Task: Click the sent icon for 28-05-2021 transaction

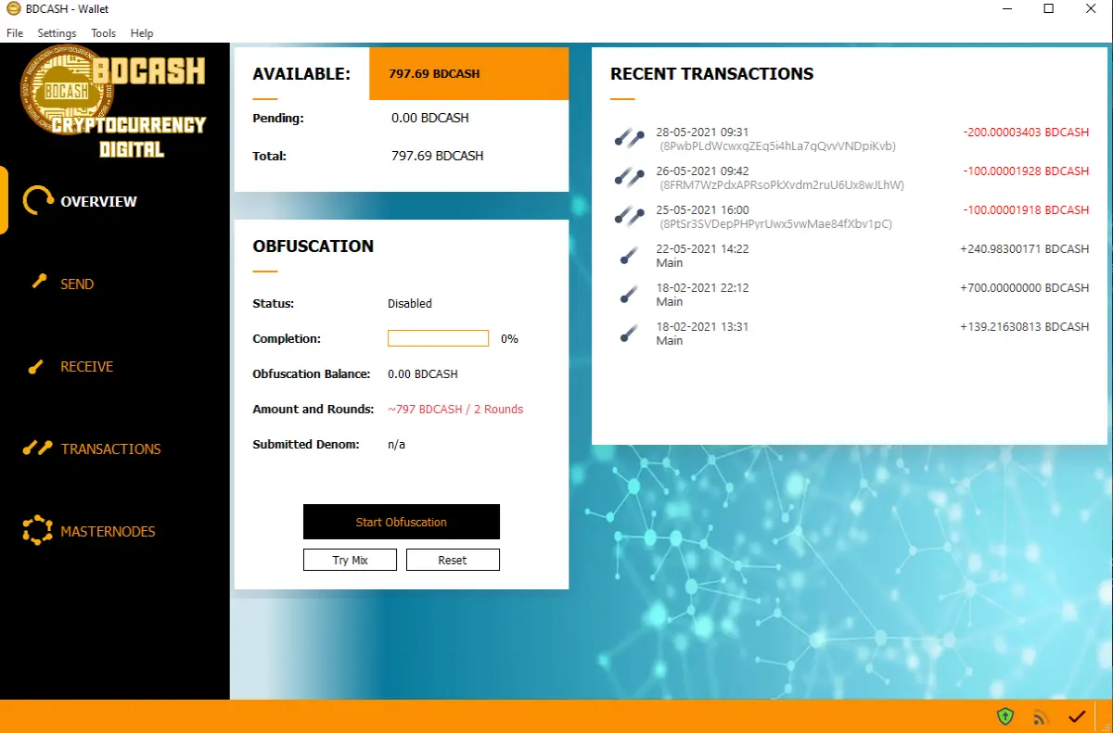Action: pos(629,139)
